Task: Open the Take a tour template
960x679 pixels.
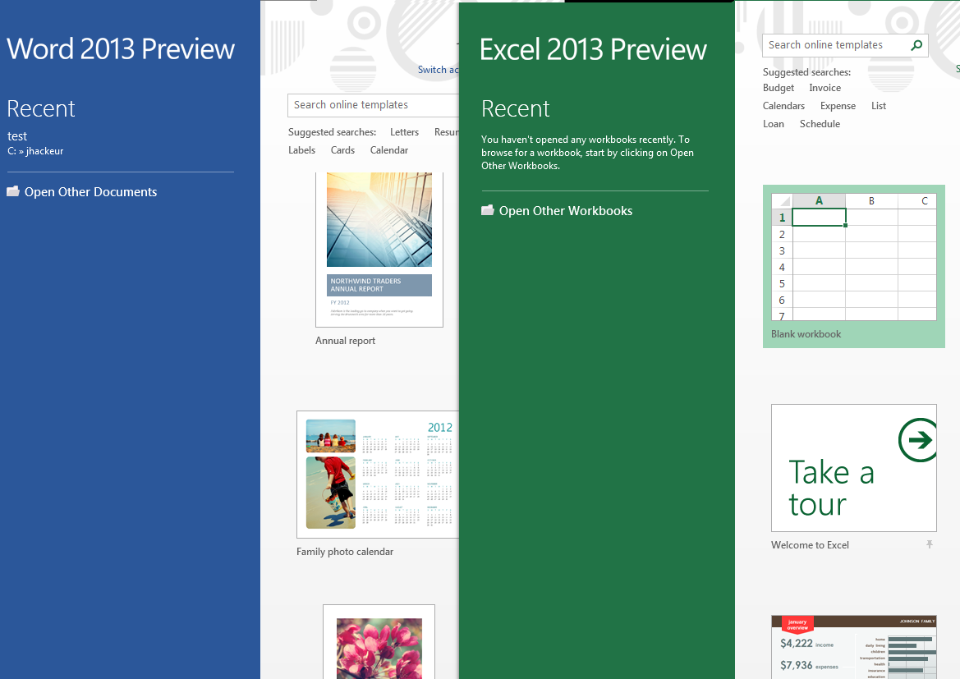Action: click(x=853, y=468)
